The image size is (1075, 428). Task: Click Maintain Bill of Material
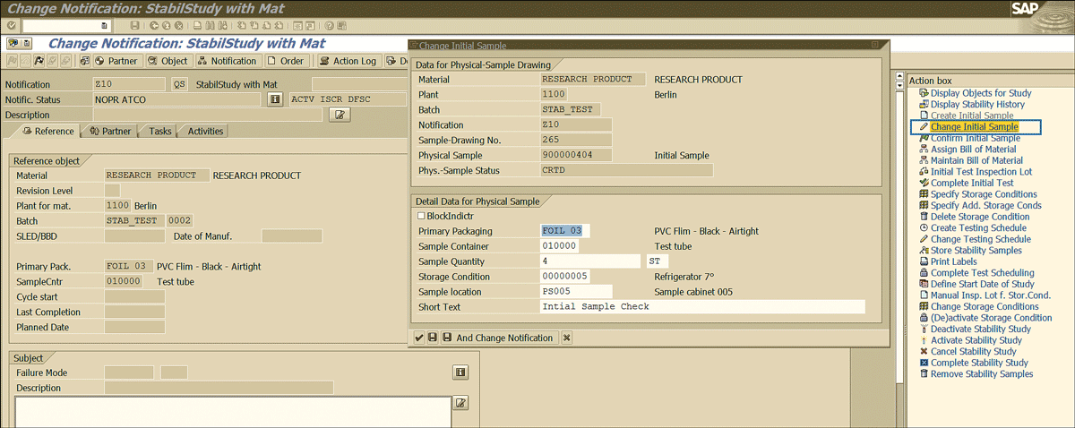(x=977, y=160)
